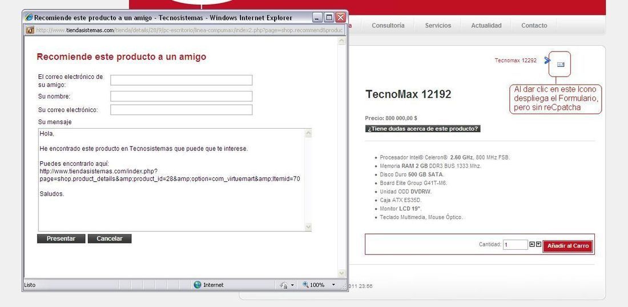Screen dimensions: 628x307
Task: Click the Cancelar button
Action: tap(110, 238)
